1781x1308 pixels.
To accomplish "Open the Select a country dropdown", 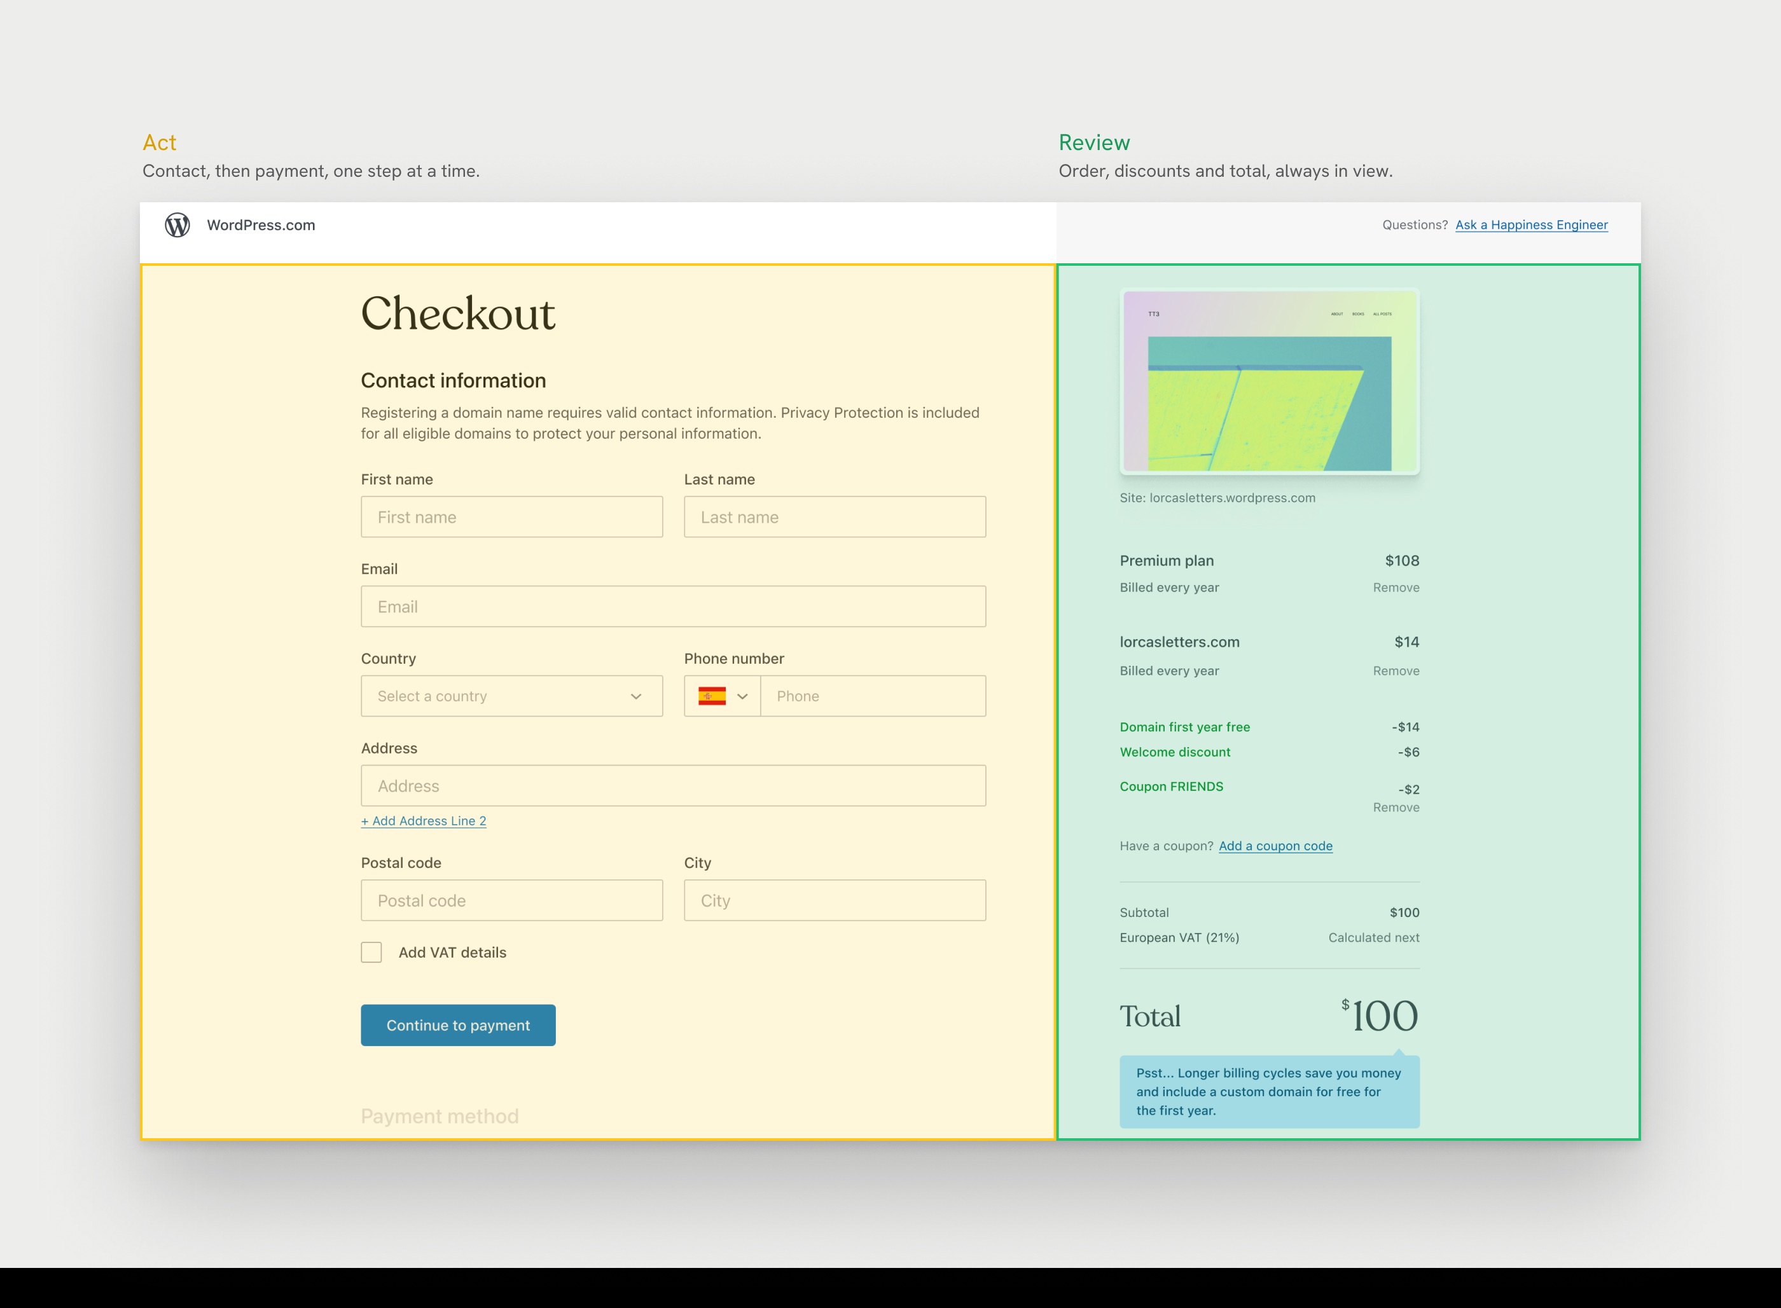I will 511,696.
